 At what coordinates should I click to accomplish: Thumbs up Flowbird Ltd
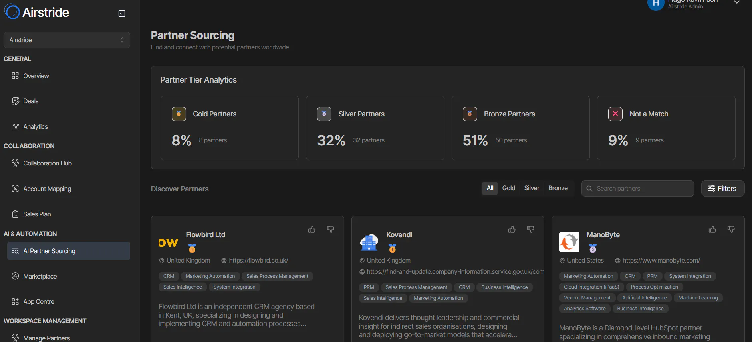click(312, 230)
